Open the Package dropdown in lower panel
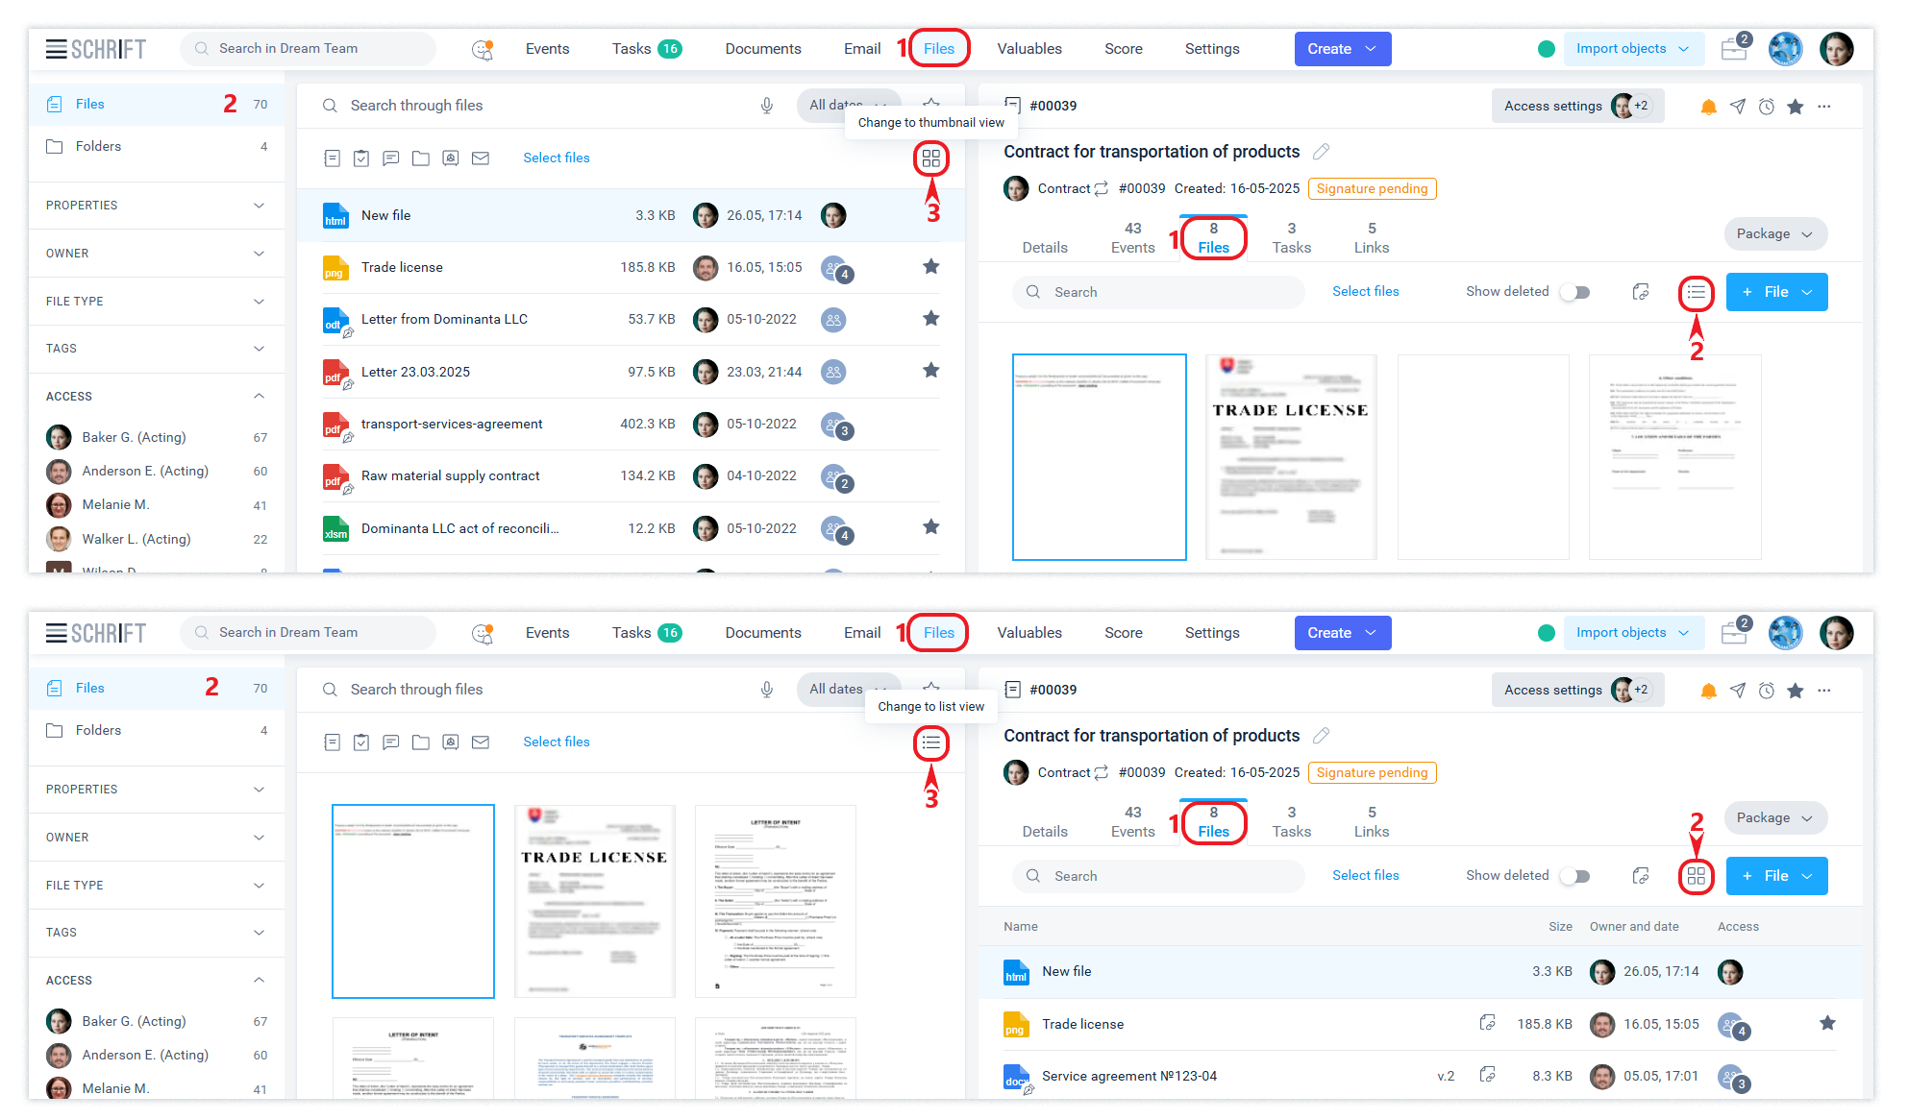 (x=1774, y=818)
